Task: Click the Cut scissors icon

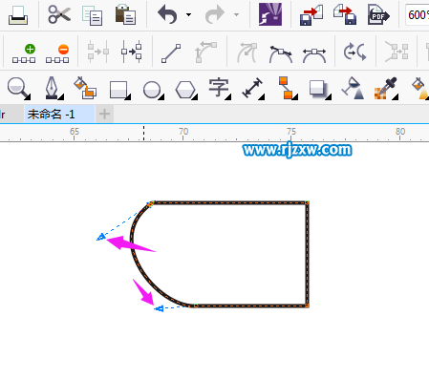Action: click(59, 14)
